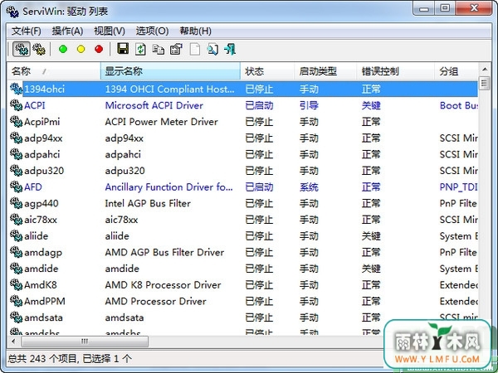Click the exit door icon

coord(230,49)
